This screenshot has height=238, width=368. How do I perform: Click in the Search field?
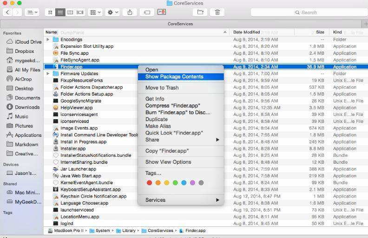tap(309, 13)
